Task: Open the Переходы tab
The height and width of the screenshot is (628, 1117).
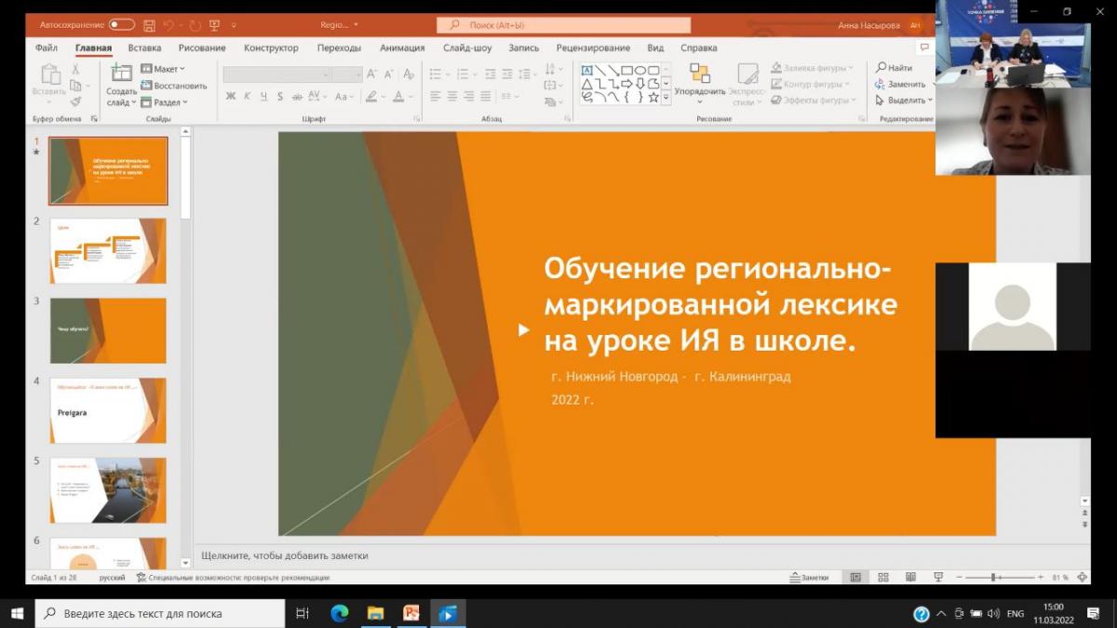Action: (339, 47)
